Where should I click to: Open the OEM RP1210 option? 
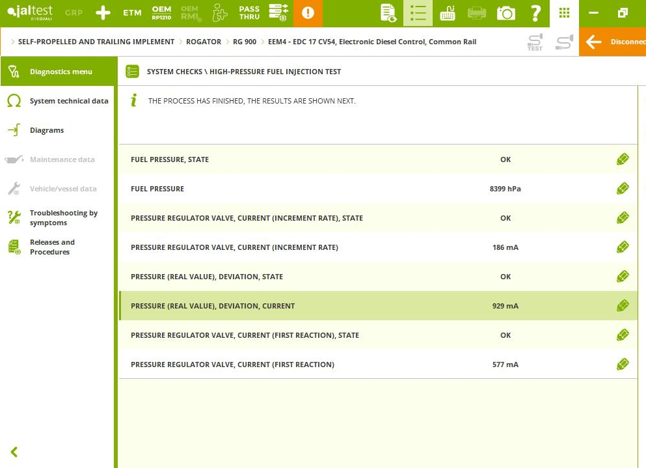coord(161,13)
